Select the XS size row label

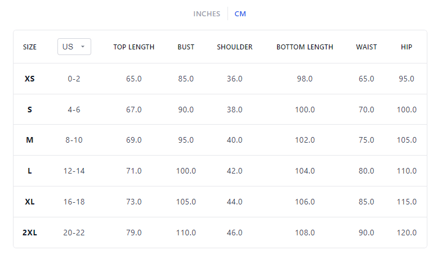click(30, 79)
